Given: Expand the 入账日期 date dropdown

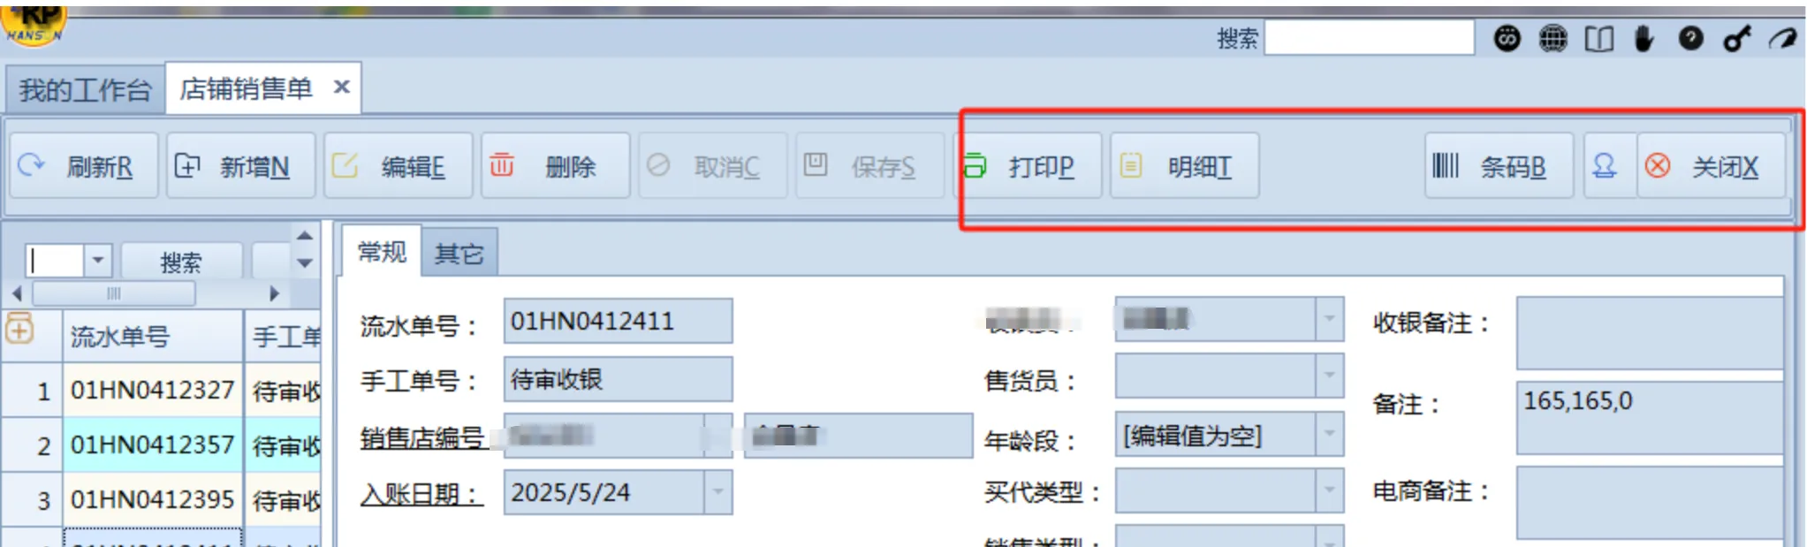Looking at the screenshot, I should click(717, 492).
